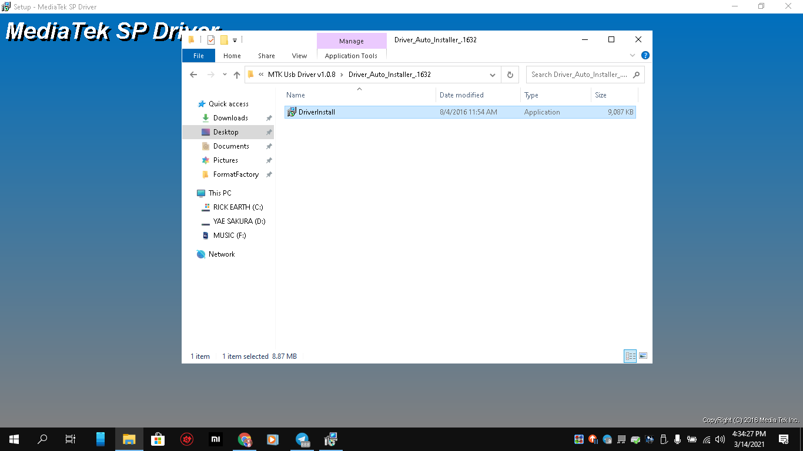Open the Recent locations dropdown

point(225,75)
